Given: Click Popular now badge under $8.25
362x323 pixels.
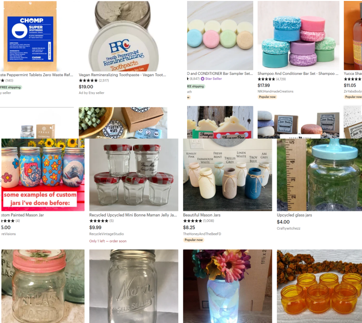Looking at the screenshot, I should click(194, 240).
